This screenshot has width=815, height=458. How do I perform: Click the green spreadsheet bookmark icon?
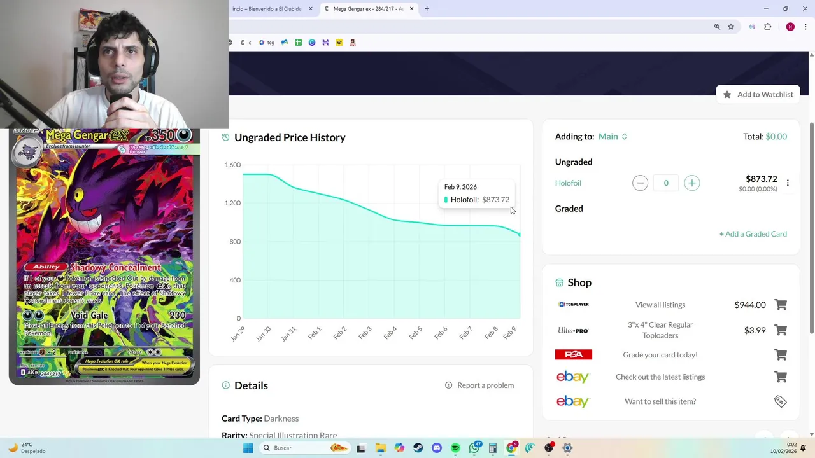[x=298, y=43]
